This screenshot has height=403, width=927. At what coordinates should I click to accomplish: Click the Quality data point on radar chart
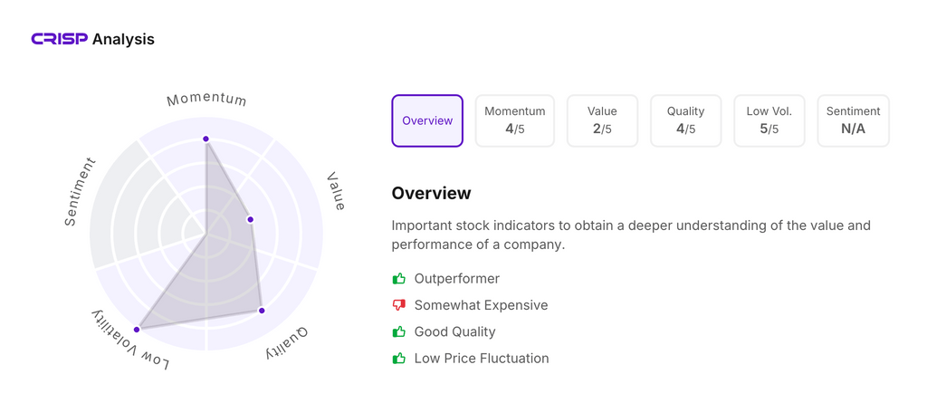(262, 311)
